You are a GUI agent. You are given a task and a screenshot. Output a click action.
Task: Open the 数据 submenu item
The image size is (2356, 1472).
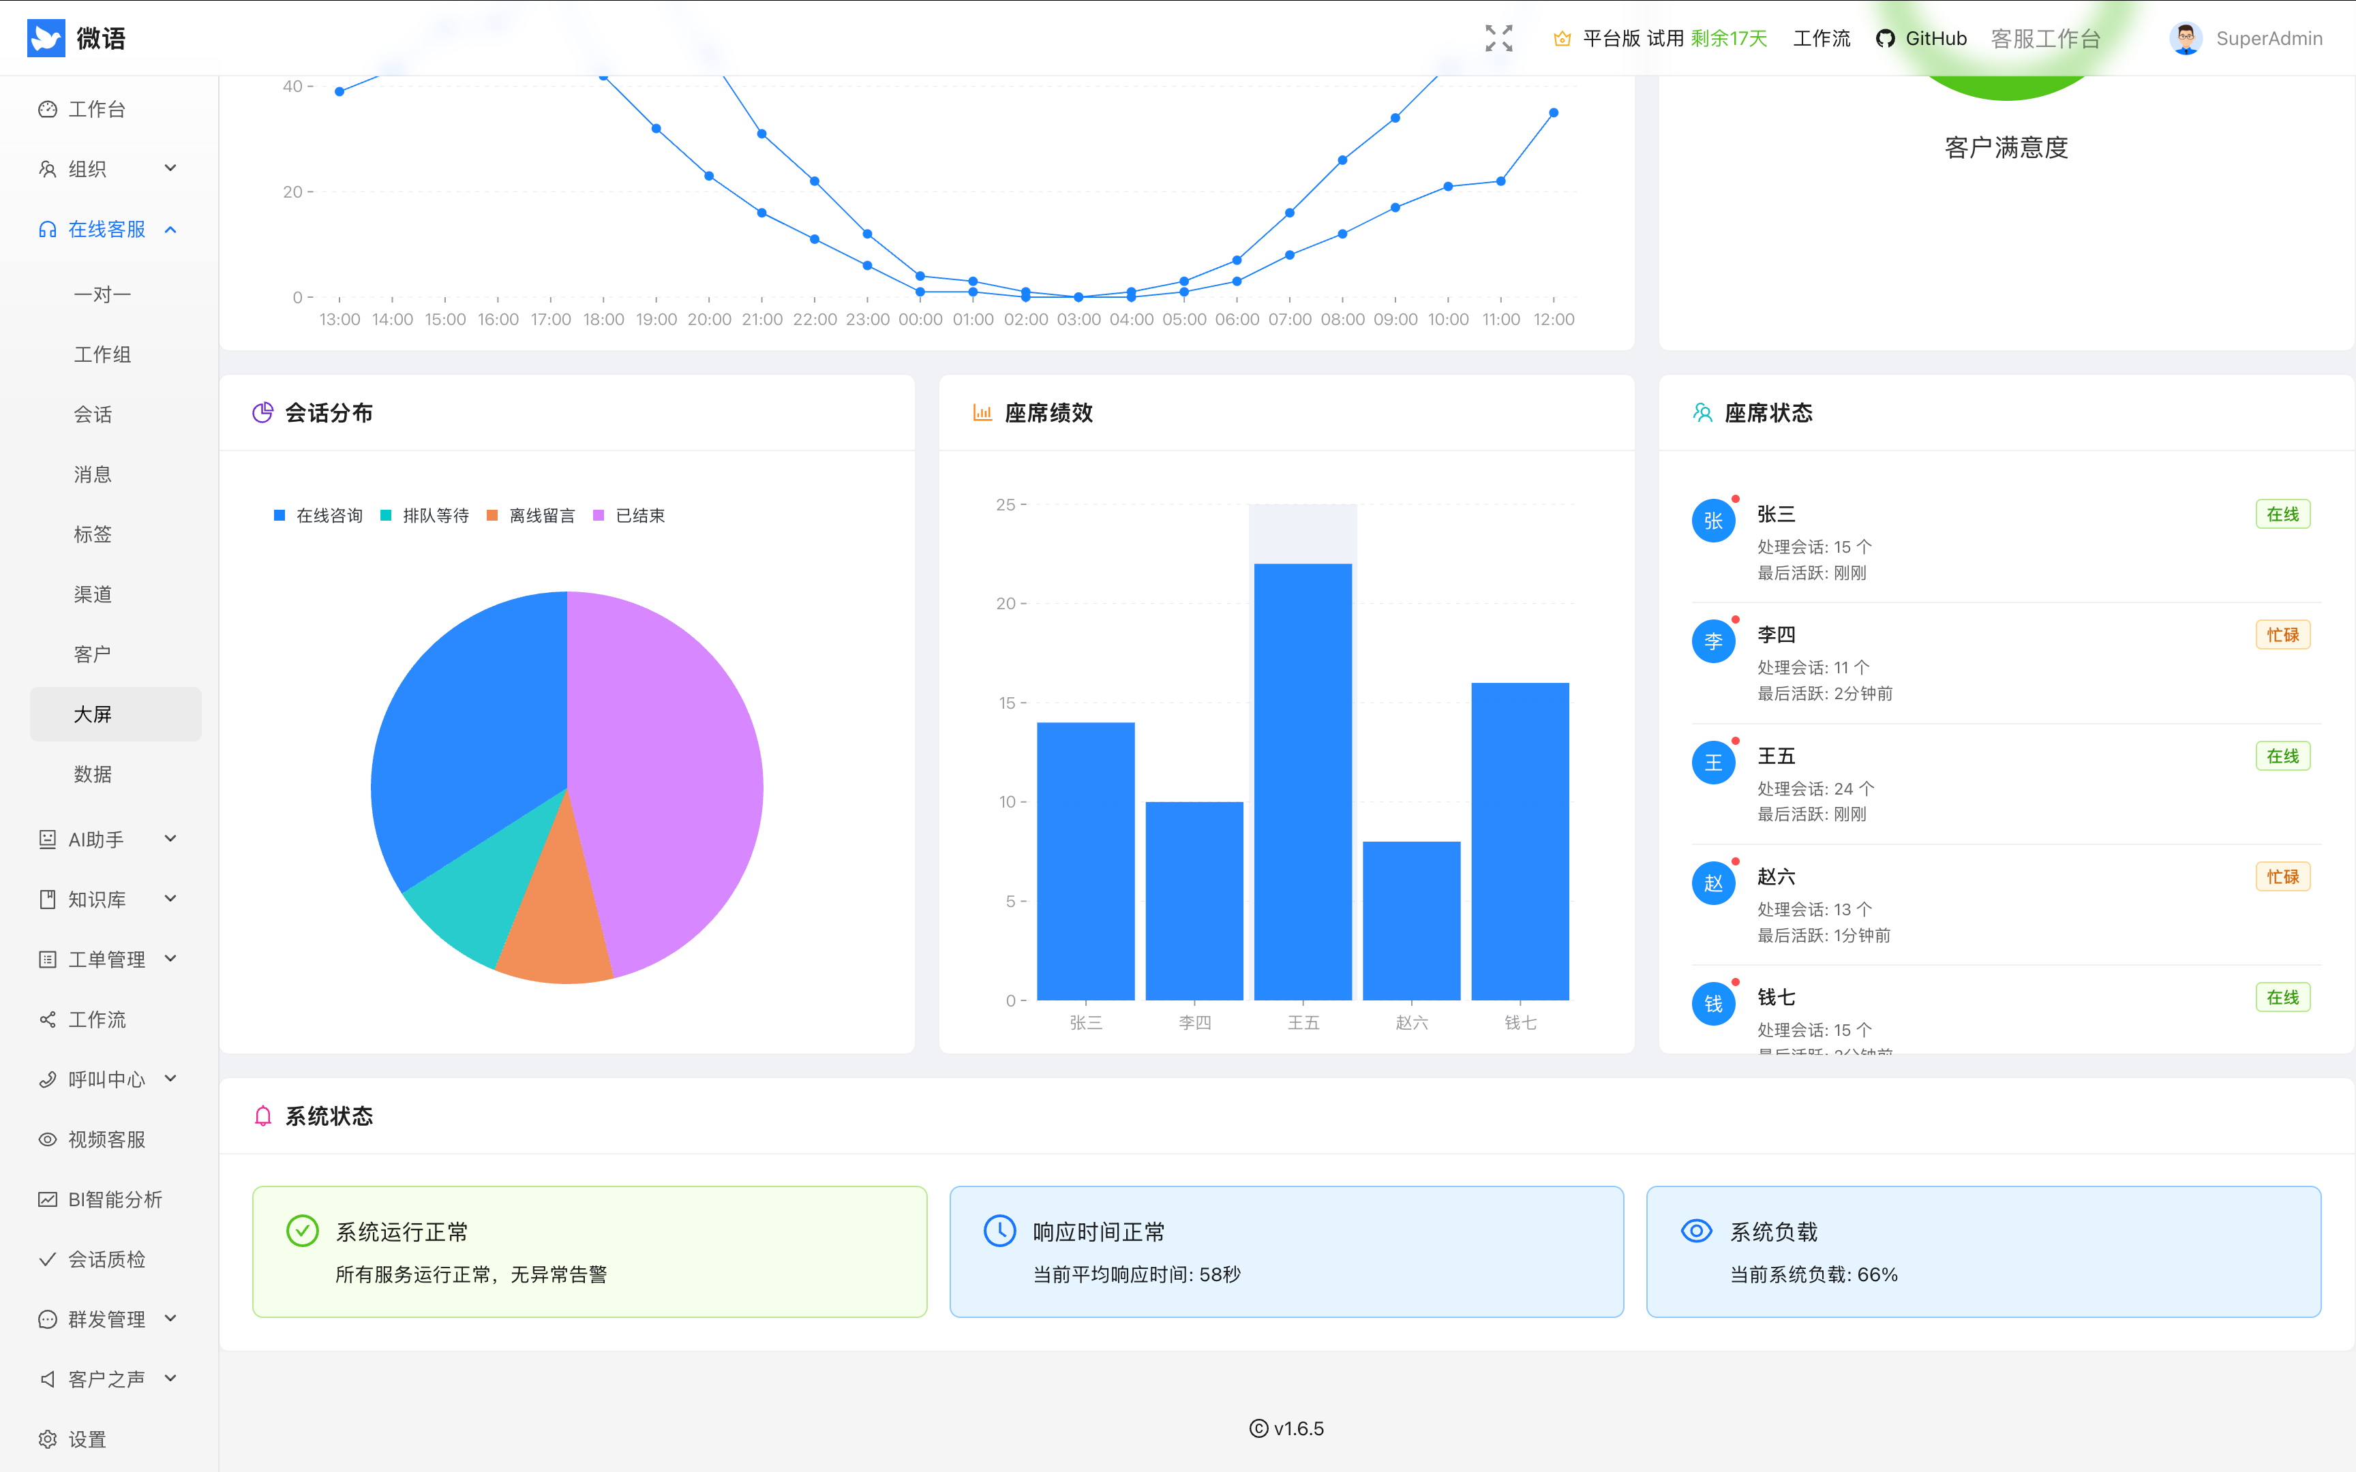coord(115,774)
